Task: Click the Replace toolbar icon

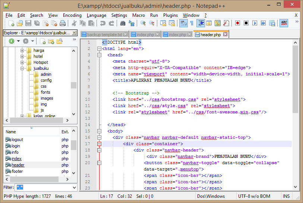Action: click(x=132, y=23)
